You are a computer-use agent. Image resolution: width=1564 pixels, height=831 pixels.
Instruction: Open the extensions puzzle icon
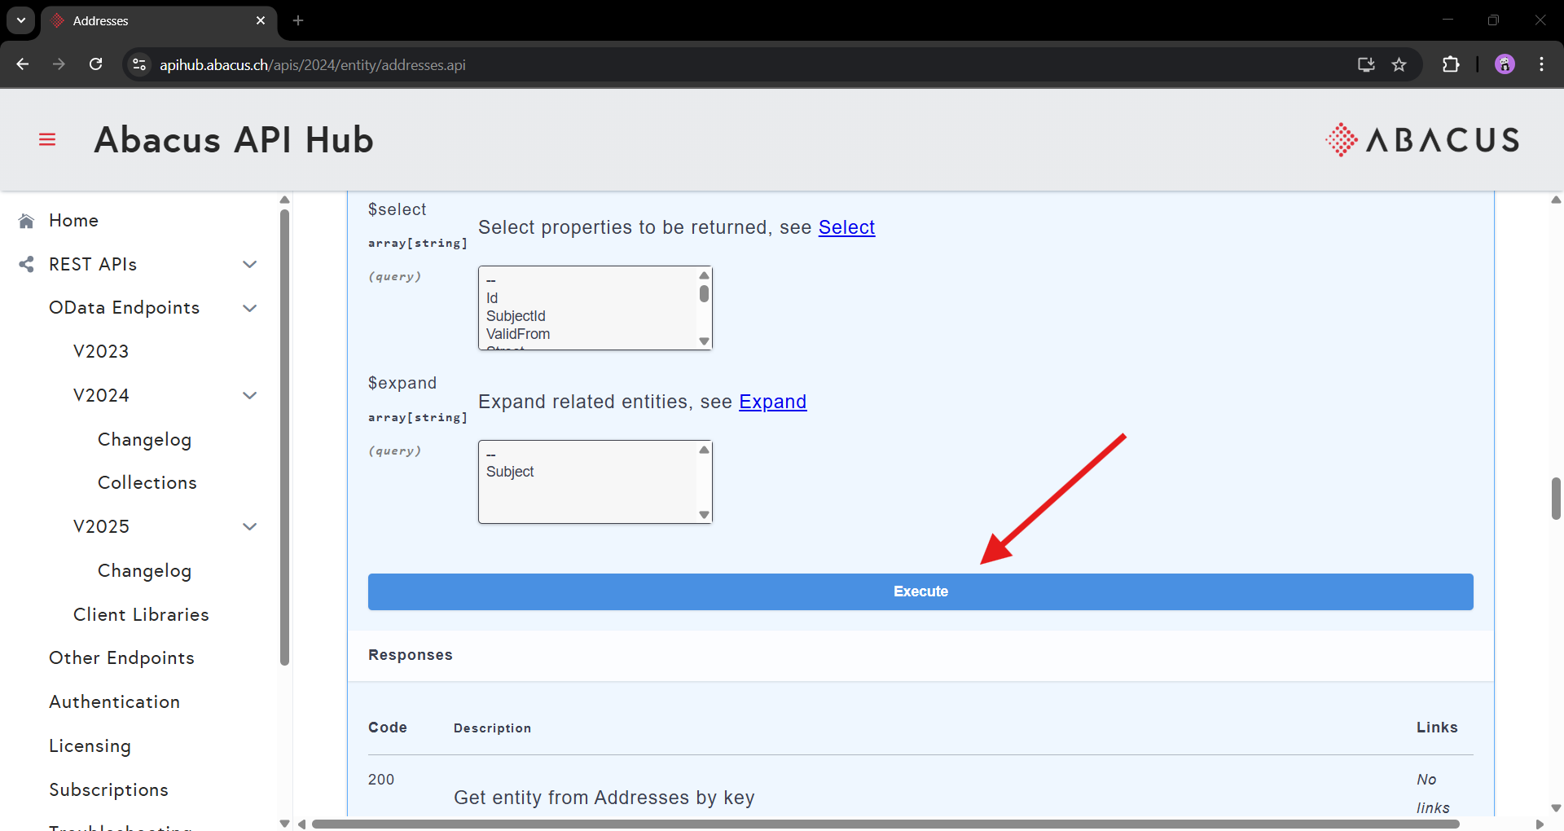tap(1451, 64)
